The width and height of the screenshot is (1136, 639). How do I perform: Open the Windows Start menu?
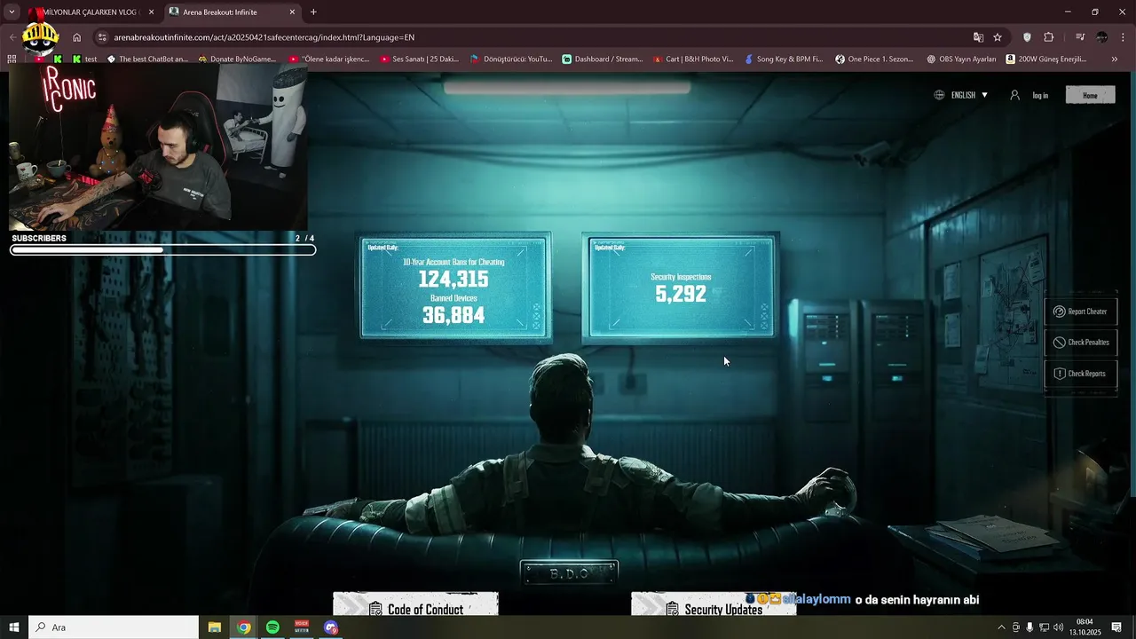click(x=14, y=627)
